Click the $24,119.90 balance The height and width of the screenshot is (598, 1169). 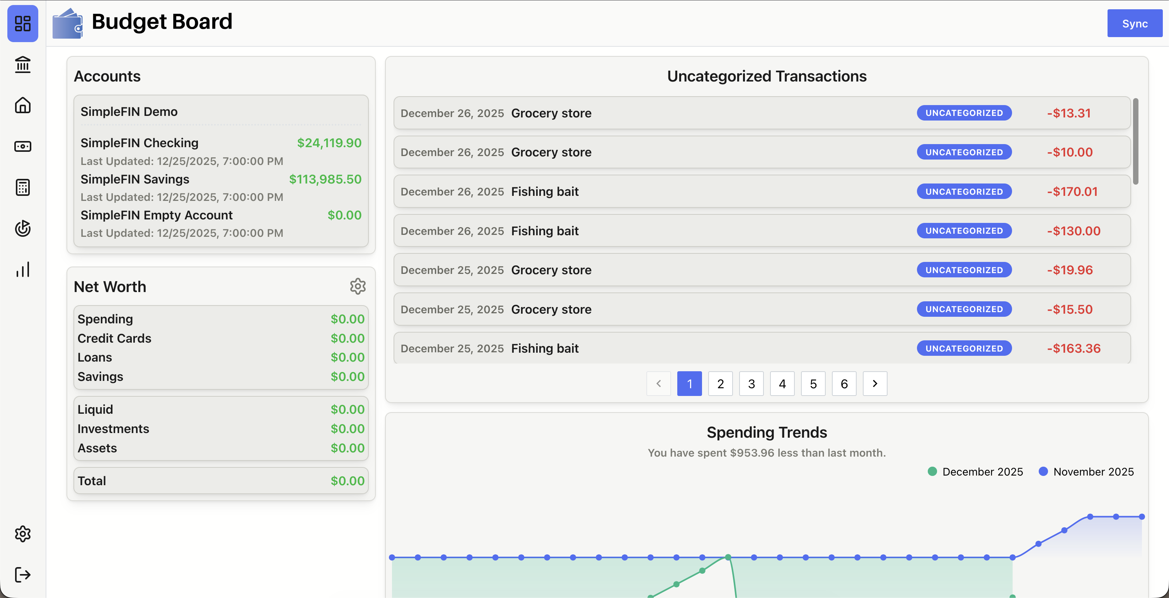click(329, 143)
